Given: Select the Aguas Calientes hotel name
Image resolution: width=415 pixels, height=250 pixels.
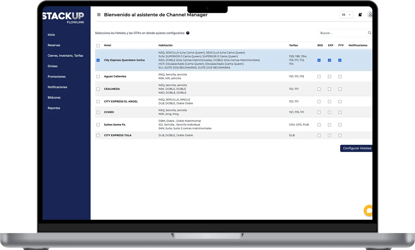Looking at the screenshot, I should (115, 77).
